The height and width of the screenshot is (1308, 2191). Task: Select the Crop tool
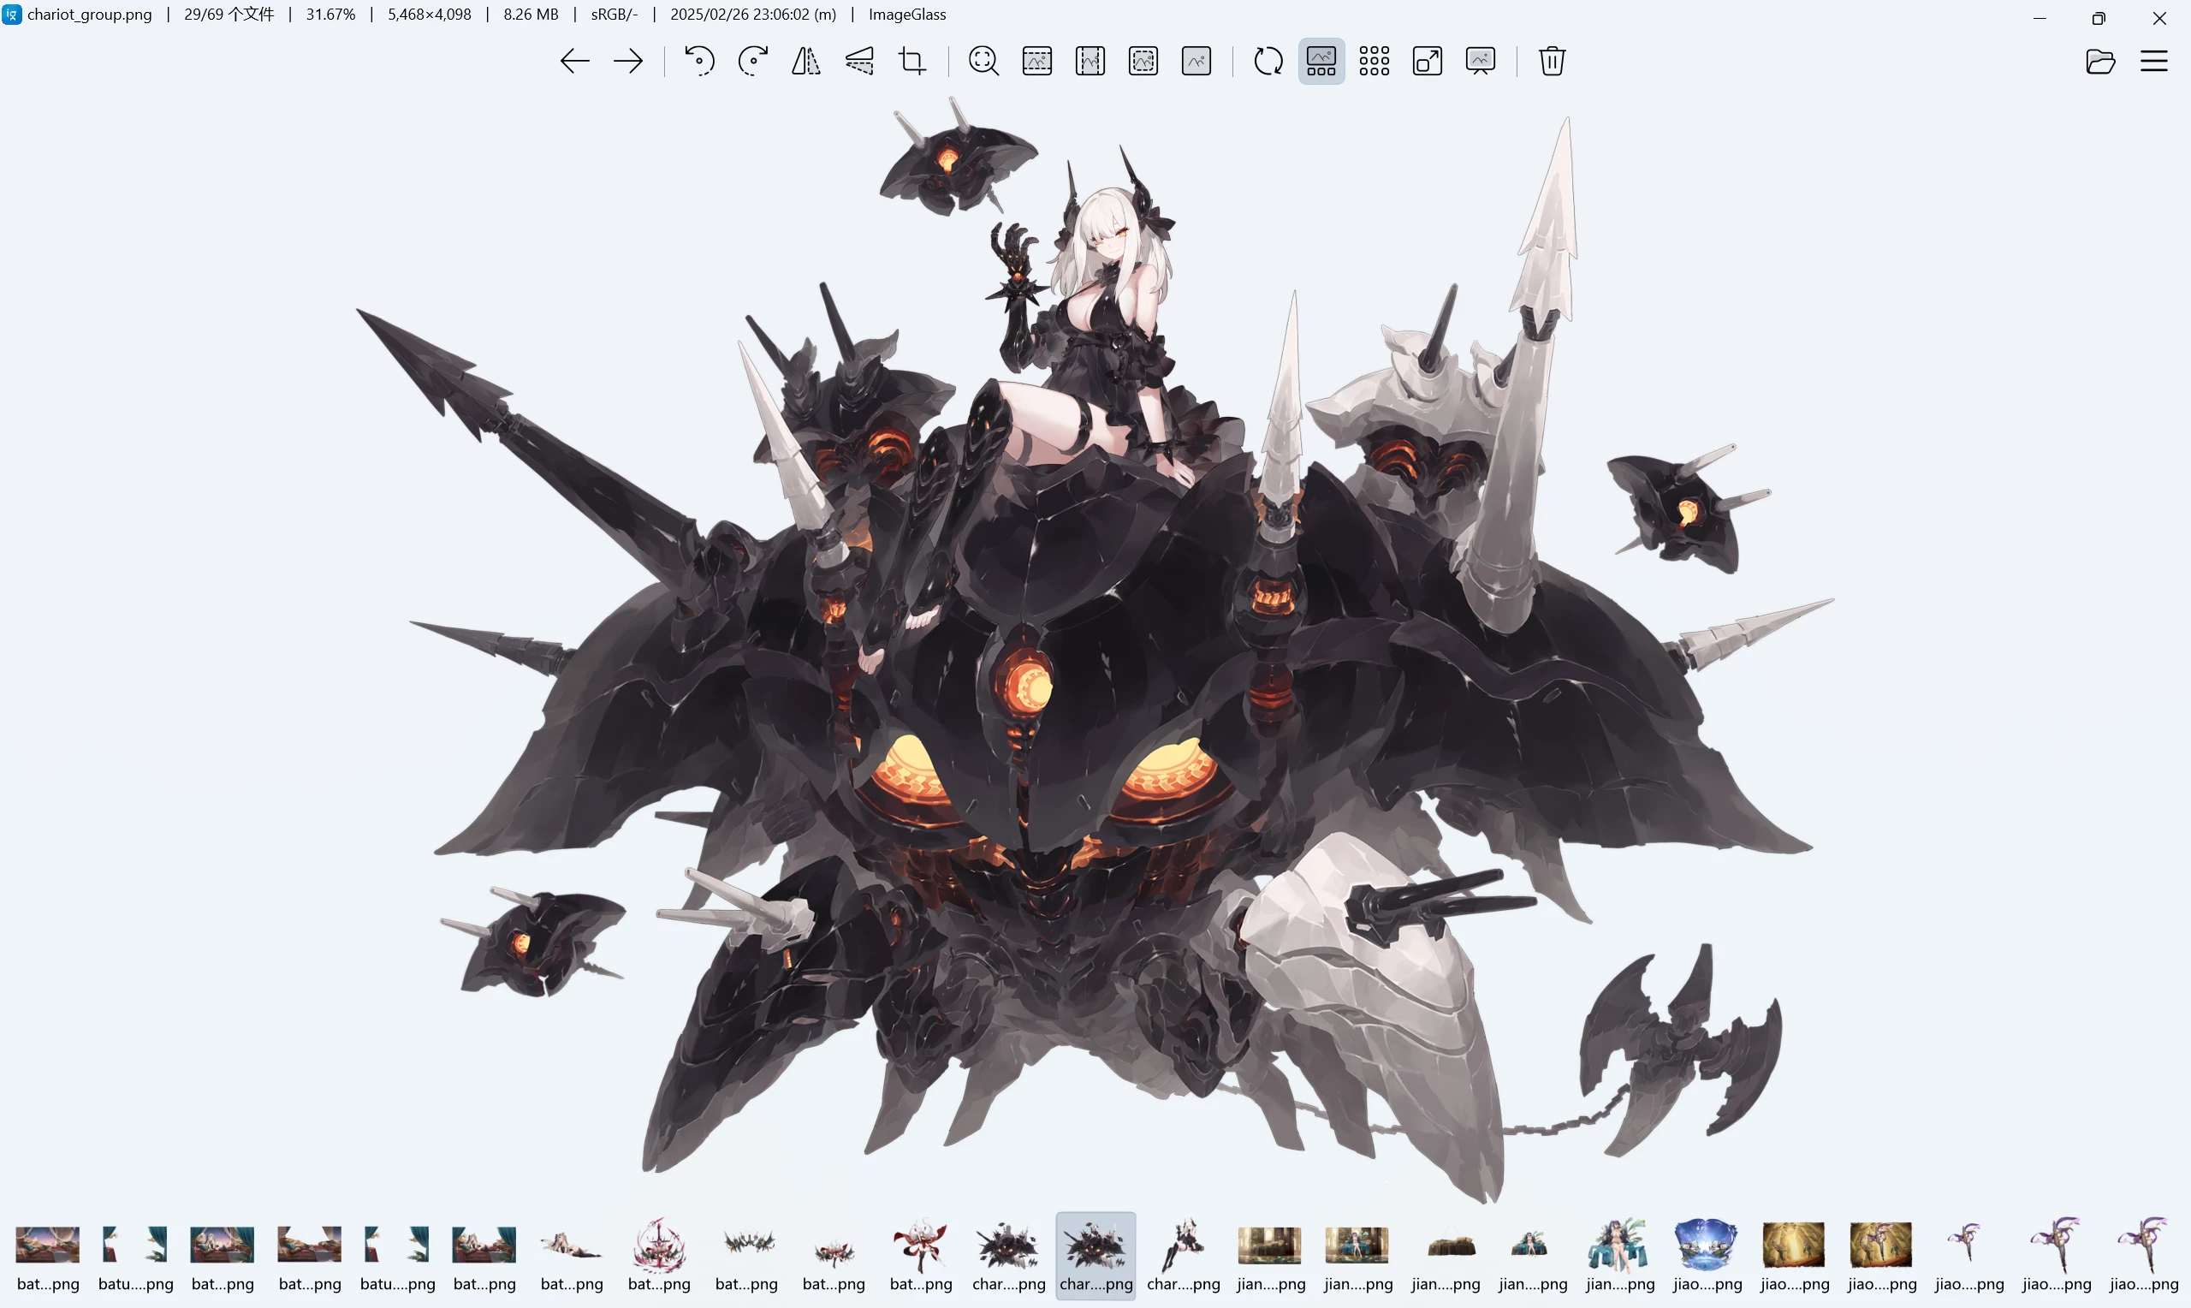click(x=912, y=61)
